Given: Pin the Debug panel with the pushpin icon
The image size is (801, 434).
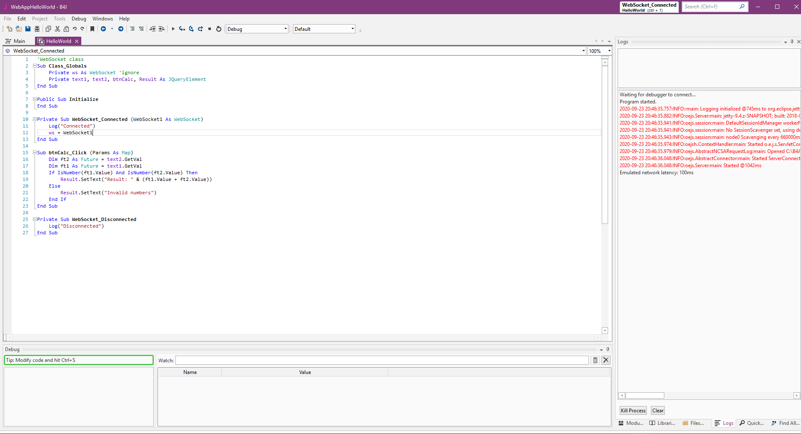Looking at the screenshot, I should pos(608,349).
